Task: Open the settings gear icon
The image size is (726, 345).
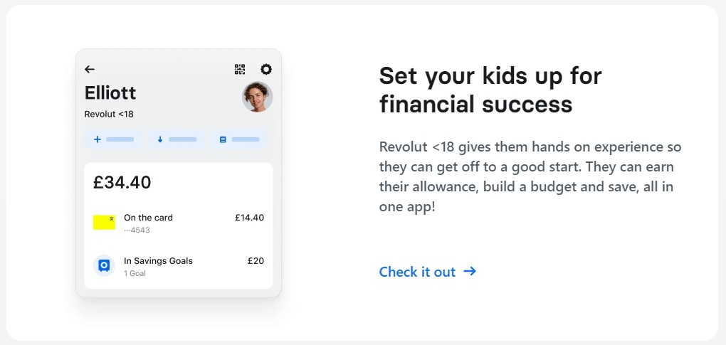Action: [266, 69]
